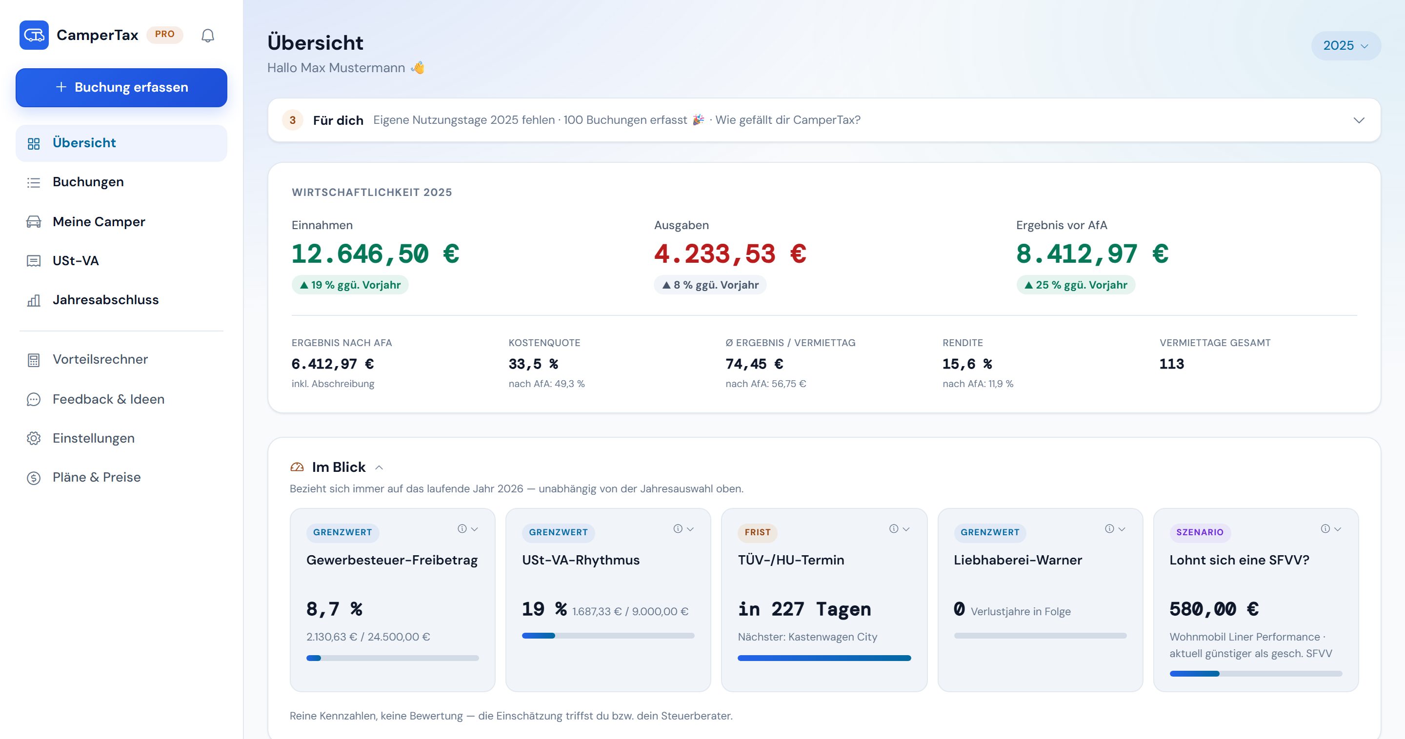Click the 580,00 € SFVV value
This screenshot has height=739, width=1405.
pyautogui.click(x=1214, y=609)
